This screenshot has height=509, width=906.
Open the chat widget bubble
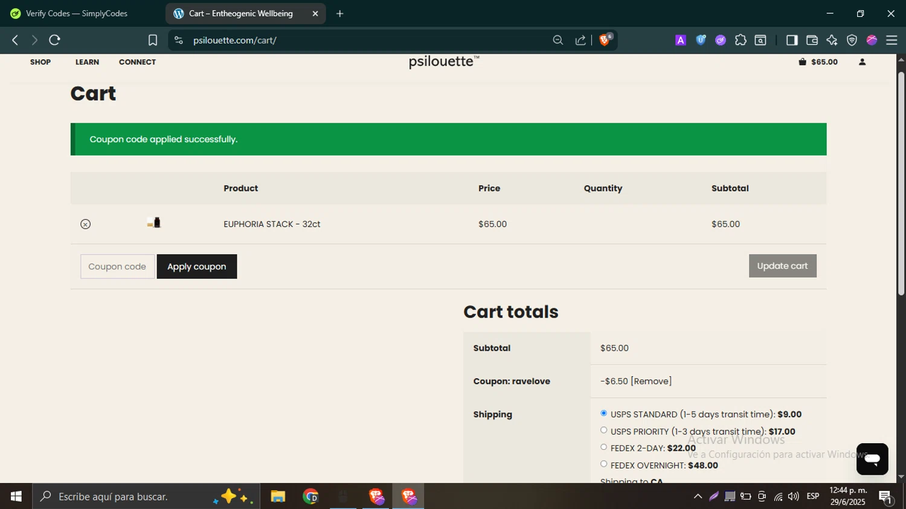click(x=872, y=459)
